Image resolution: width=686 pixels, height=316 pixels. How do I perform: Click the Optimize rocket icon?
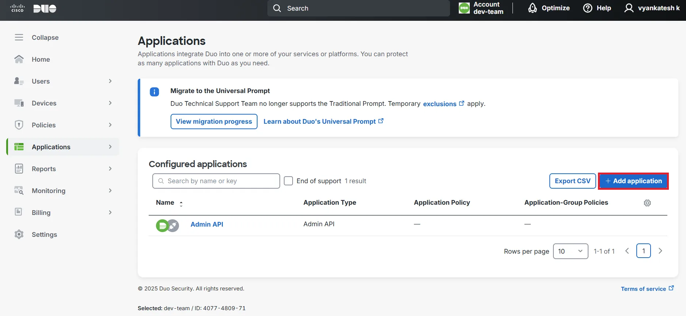pyautogui.click(x=533, y=8)
